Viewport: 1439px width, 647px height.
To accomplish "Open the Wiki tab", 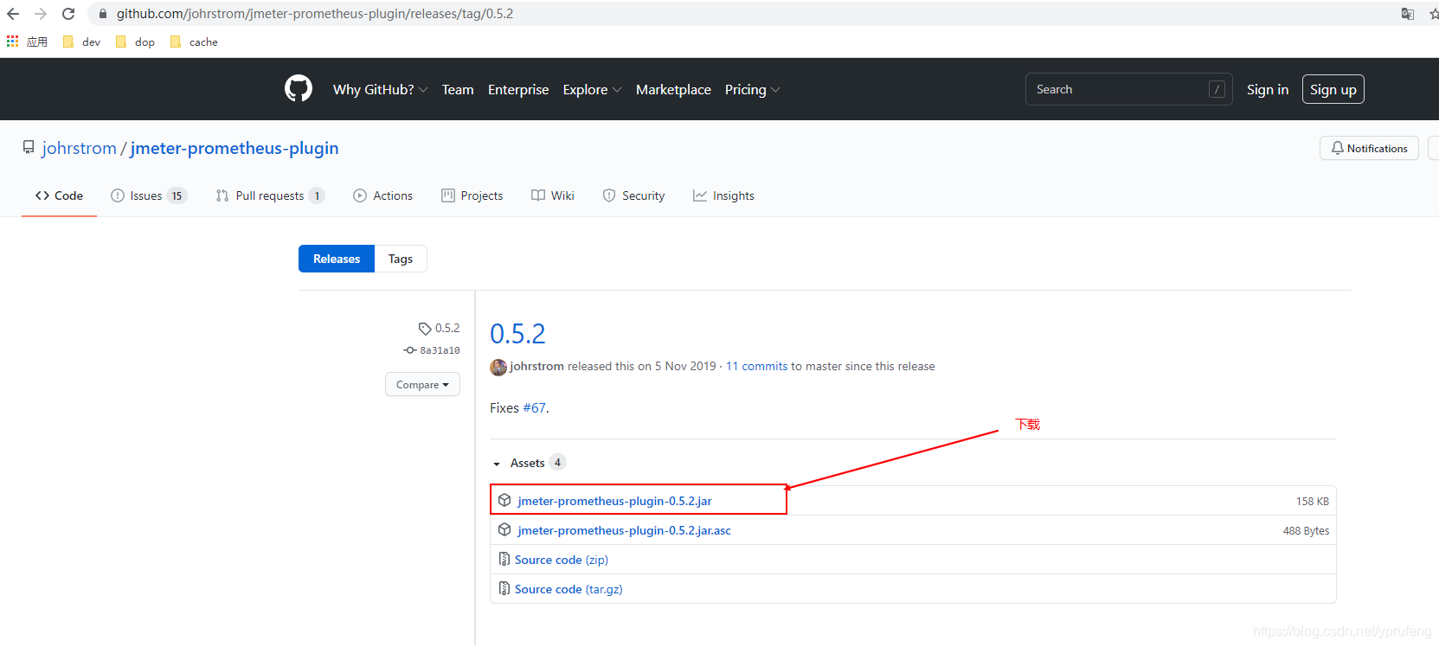I will click(553, 195).
